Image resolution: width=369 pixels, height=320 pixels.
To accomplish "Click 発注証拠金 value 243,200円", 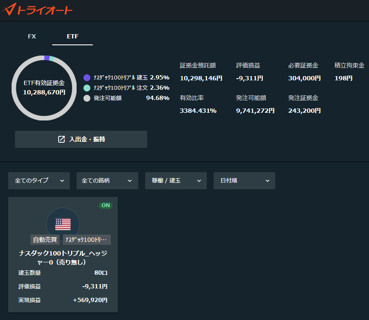I will click(x=304, y=111).
